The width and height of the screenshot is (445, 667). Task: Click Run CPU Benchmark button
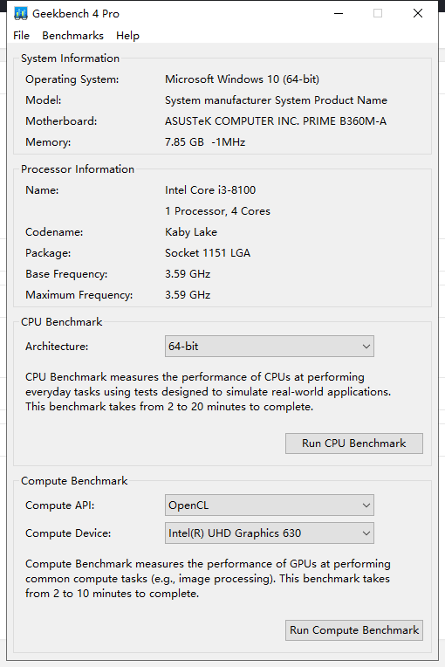pyautogui.click(x=354, y=444)
